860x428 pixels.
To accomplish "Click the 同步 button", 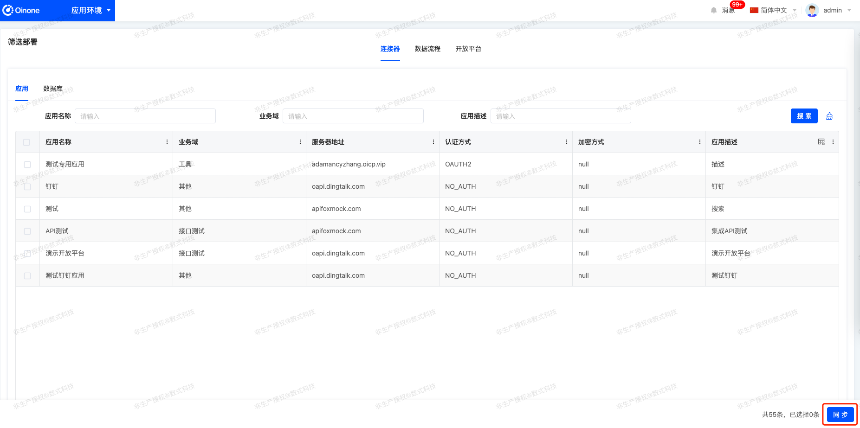I will (840, 415).
